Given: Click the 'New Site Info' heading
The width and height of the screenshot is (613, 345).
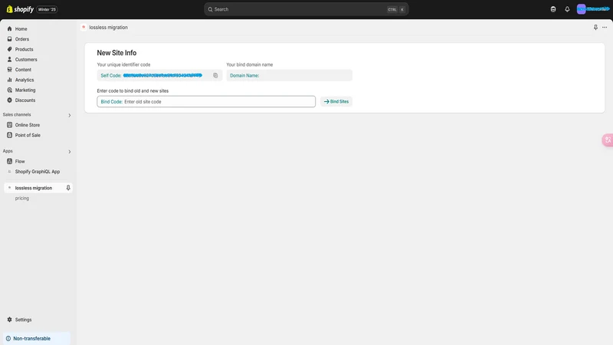Looking at the screenshot, I should click(x=116, y=53).
